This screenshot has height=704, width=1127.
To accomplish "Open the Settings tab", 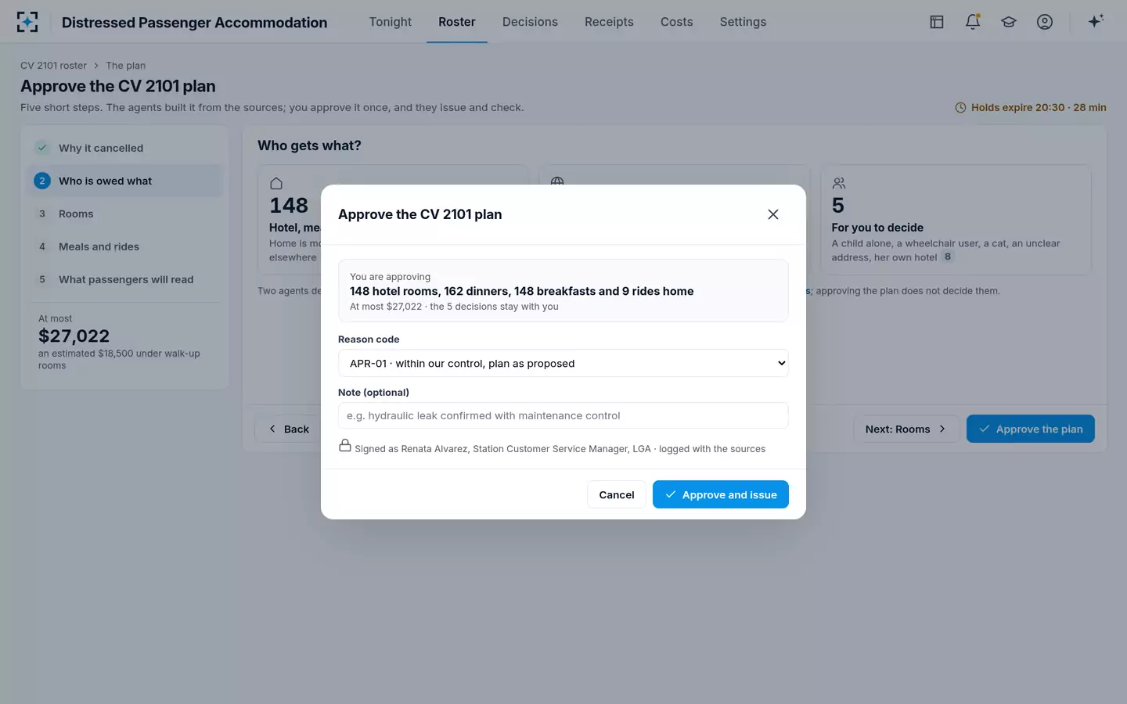I will click(x=744, y=22).
